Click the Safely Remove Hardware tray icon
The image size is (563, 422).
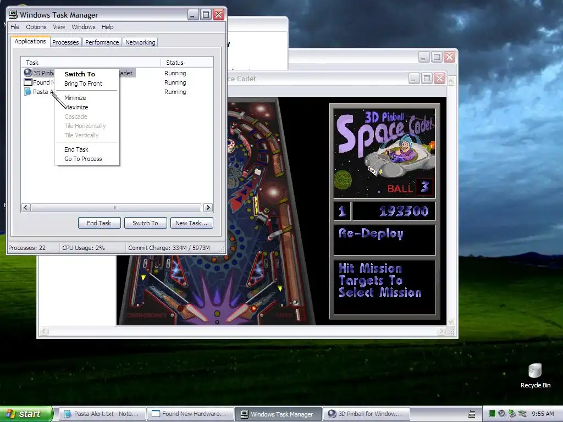(512, 414)
